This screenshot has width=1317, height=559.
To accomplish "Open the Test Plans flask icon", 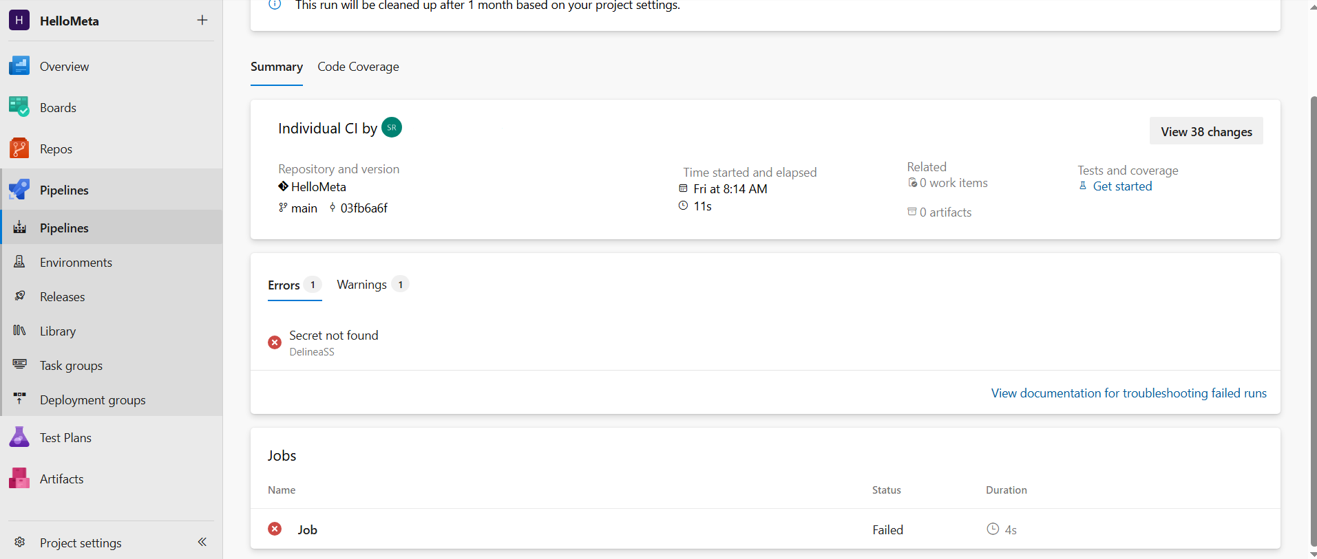I will point(19,437).
